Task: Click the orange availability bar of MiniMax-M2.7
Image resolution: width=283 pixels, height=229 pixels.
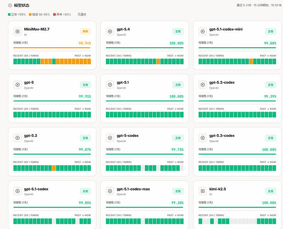Action: point(52,48)
